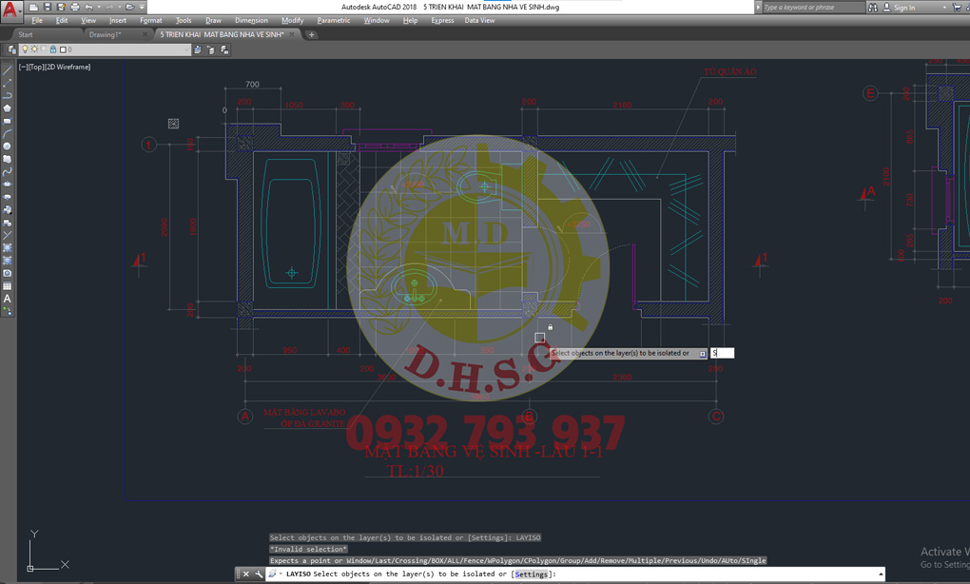Select the Ellipse Arc tool
970x584 pixels.
pyautogui.click(x=8, y=197)
